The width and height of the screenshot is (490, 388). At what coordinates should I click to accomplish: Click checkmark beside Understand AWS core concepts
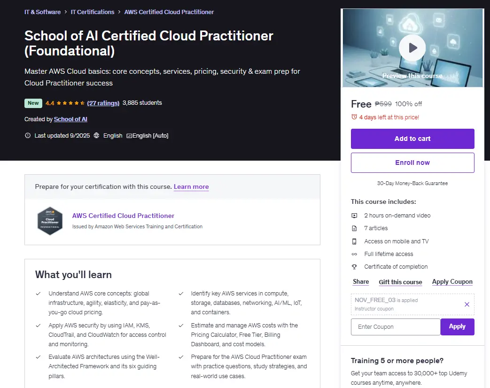(38, 294)
